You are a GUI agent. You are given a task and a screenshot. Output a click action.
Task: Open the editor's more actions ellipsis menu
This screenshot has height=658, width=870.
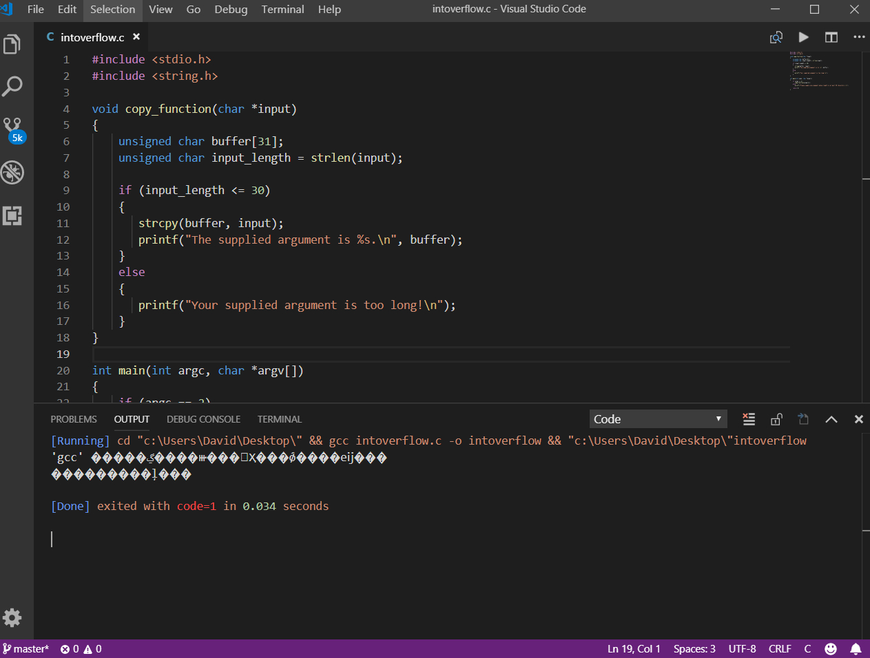pyautogui.click(x=859, y=37)
